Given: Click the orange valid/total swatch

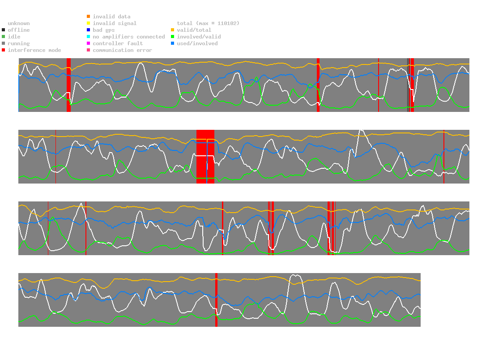Looking at the screenshot, I should [x=172, y=30].
